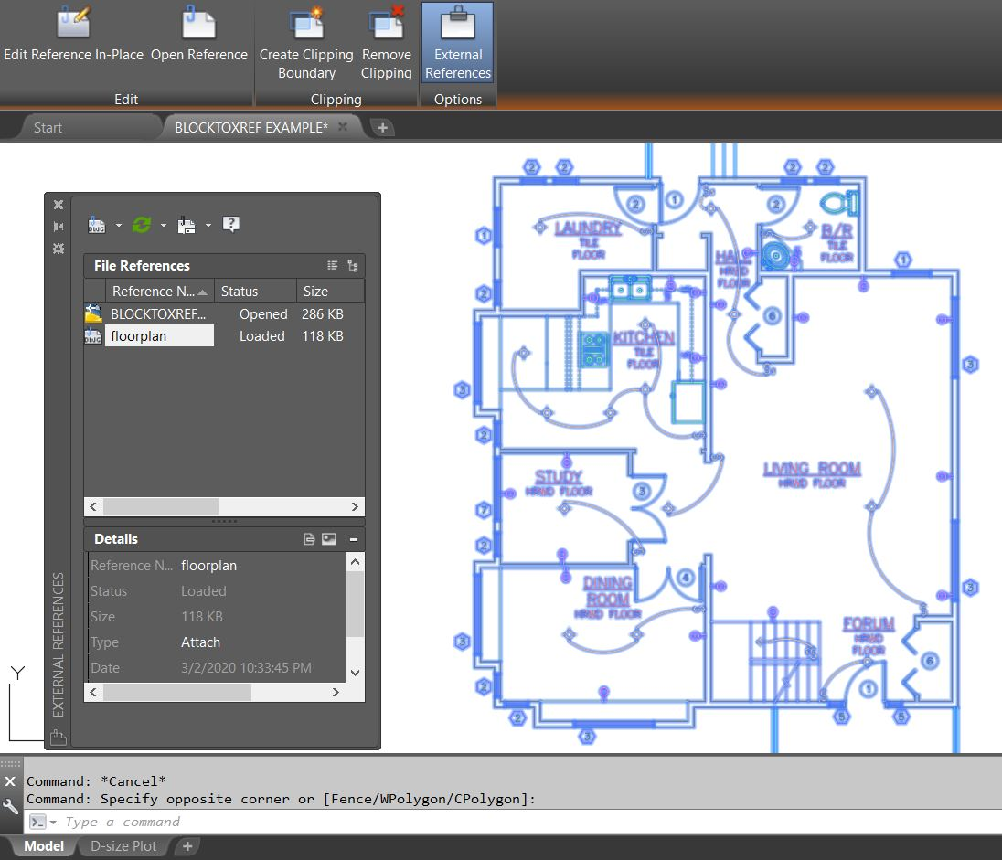Click the green Refresh icon
Viewport: 1002px width, 860px height.
click(x=141, y=225)
